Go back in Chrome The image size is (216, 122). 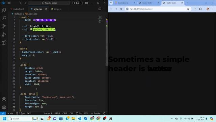tap(111, 9)
